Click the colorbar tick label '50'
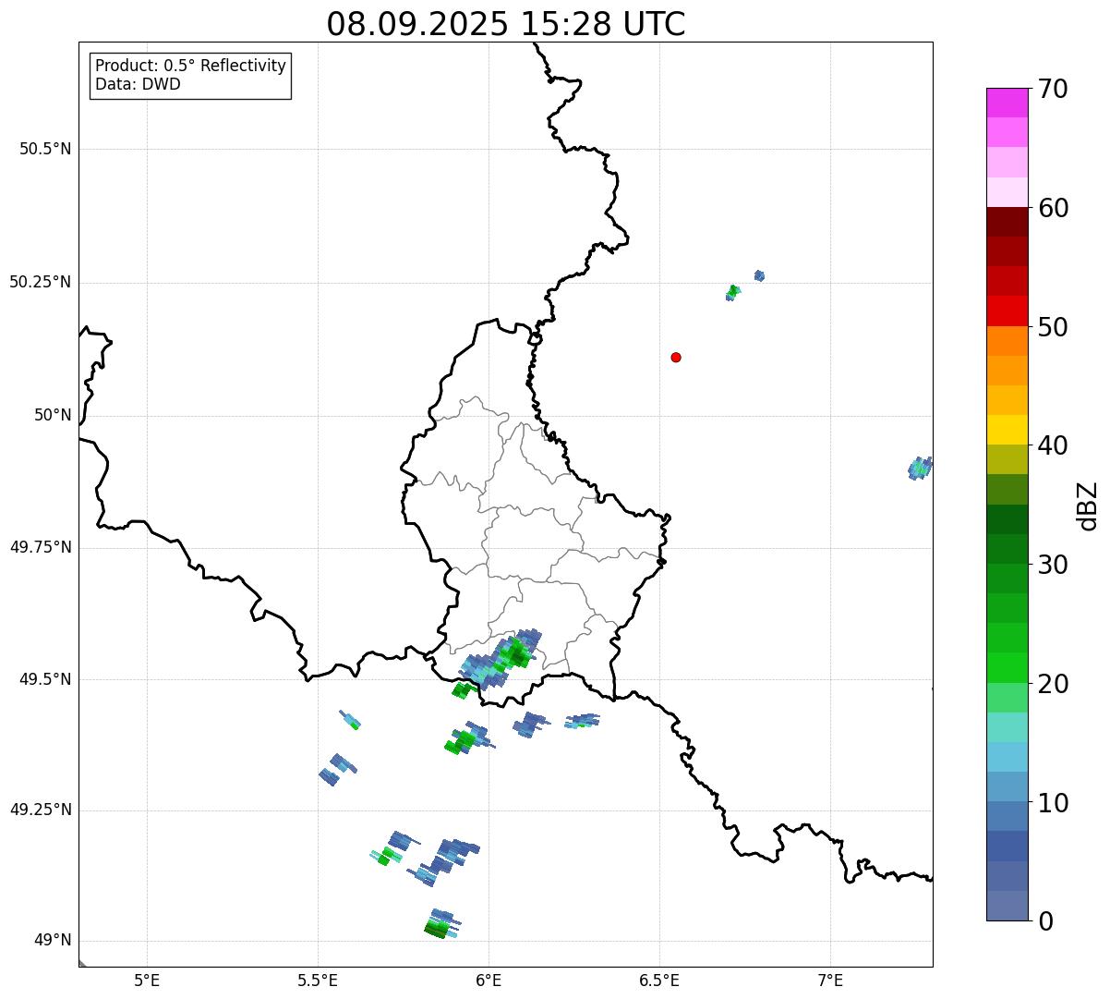 click(x=1053, y=327)
